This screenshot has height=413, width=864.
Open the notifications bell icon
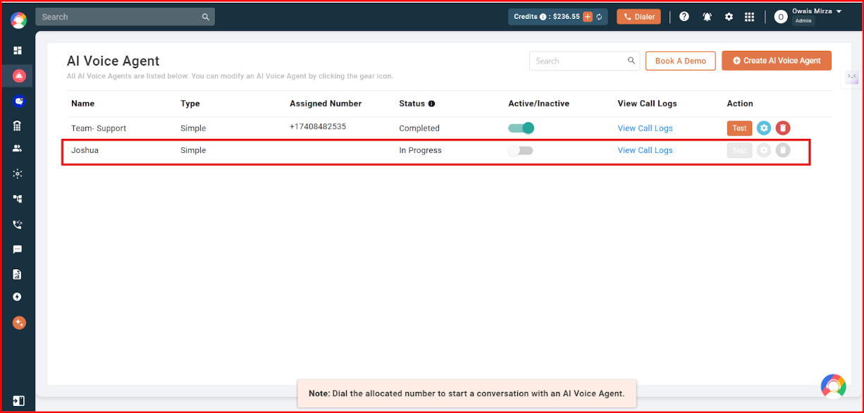[x=707, y=17]
